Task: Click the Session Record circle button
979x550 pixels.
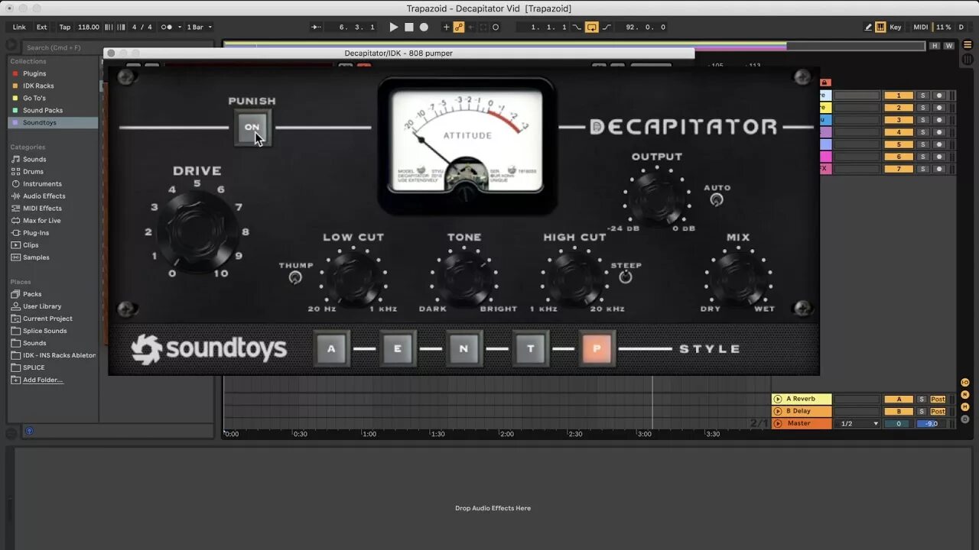Action: [496, 27]
